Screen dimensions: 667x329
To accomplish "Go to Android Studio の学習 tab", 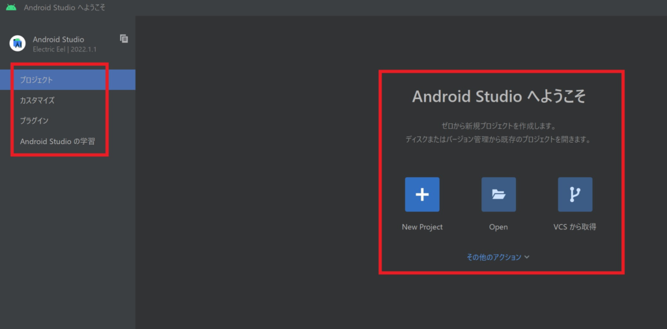I will [57, 141].
